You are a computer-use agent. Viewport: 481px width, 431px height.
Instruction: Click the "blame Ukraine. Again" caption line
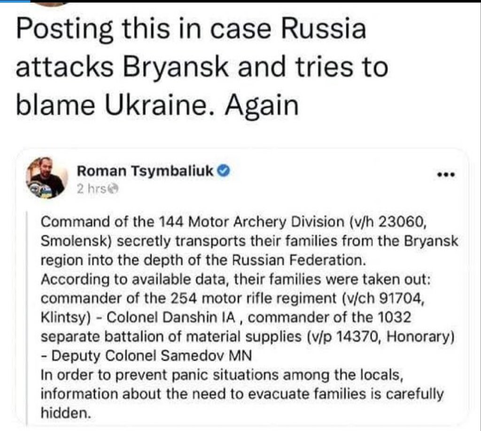(x=157, y=105)
